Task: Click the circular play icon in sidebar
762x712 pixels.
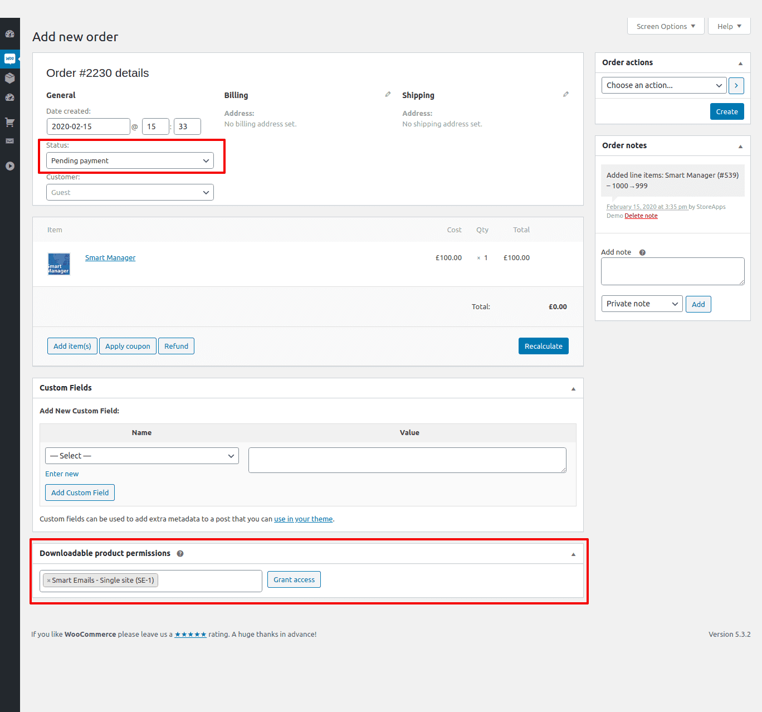Action: [x=9, y=166]
